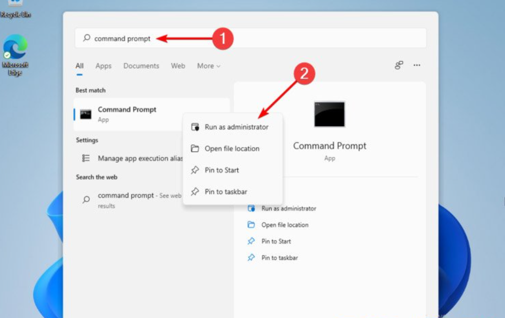Screen dimensions: 505x318
Task: Choose Pin to taskbar in context menu
Action: 226,191
